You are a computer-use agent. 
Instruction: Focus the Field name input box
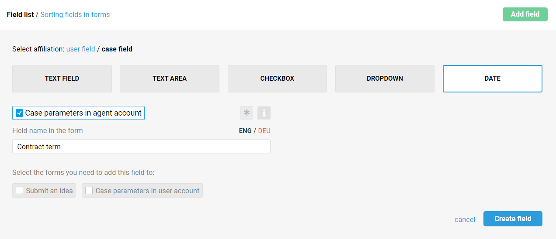tap(141, 147)
